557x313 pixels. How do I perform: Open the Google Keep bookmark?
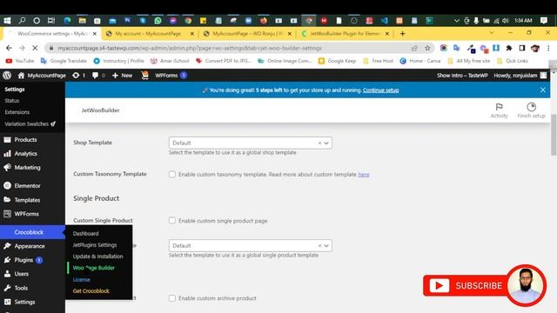337,61
